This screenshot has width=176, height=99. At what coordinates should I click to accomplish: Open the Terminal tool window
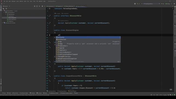(39, 93)
